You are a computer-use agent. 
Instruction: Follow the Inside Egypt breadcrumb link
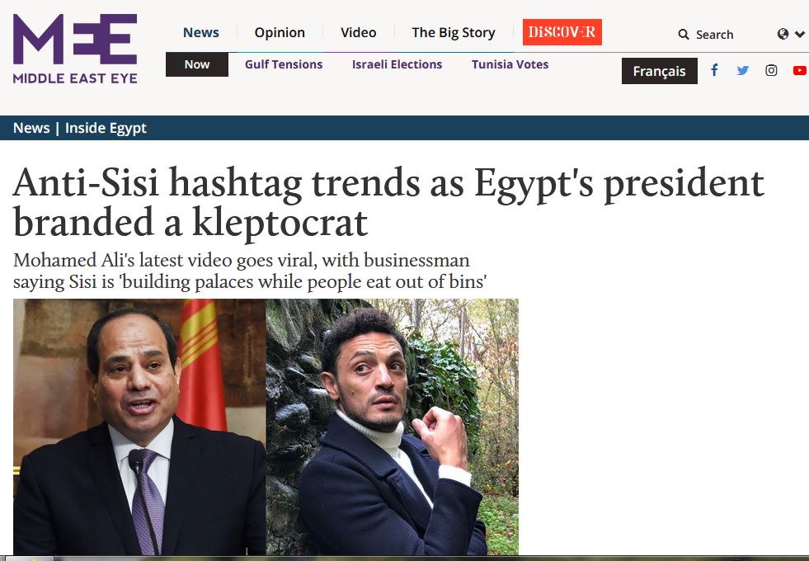(x=106, y=128)
